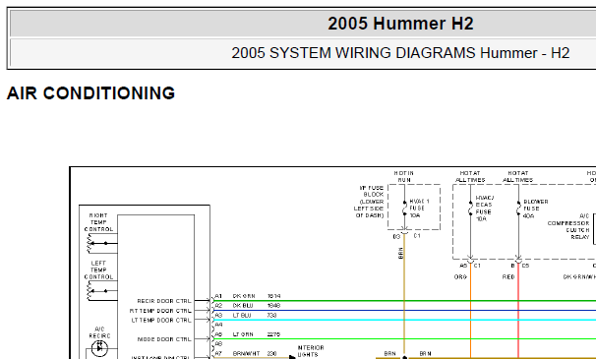Click the "MODE DOOR CTRL" label
596x359 pixels.
164,339
